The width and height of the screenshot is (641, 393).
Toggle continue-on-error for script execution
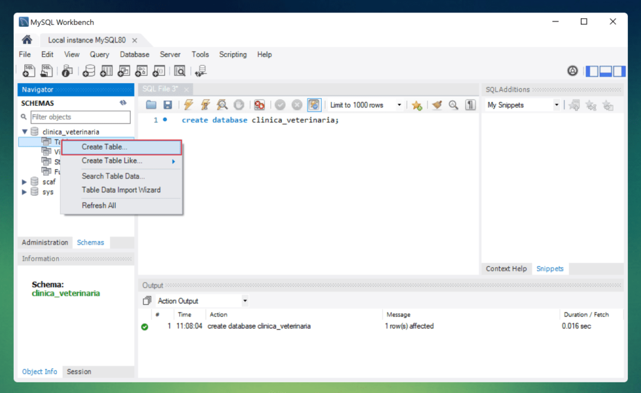click(x=259, y=105)
